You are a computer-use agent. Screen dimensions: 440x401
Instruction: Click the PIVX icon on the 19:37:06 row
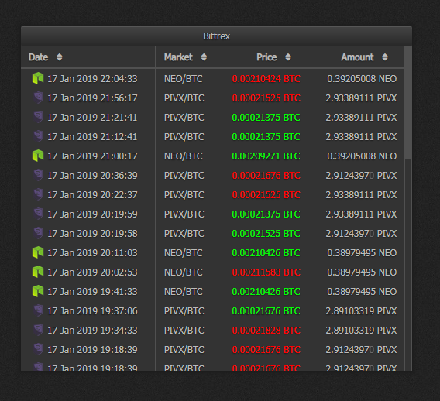(38, 310)
